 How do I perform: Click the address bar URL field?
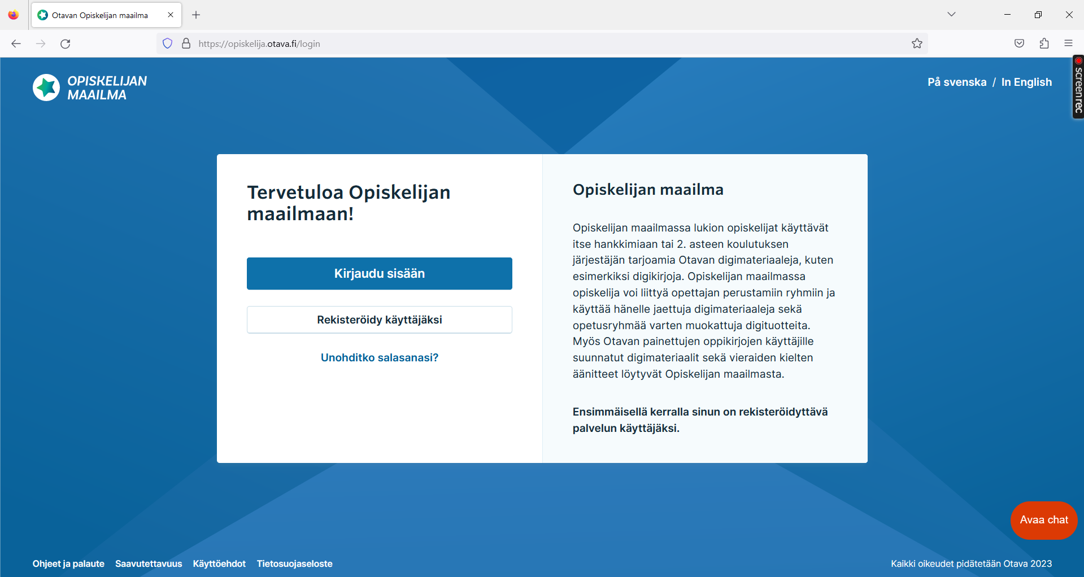click(x=542, y=43)
